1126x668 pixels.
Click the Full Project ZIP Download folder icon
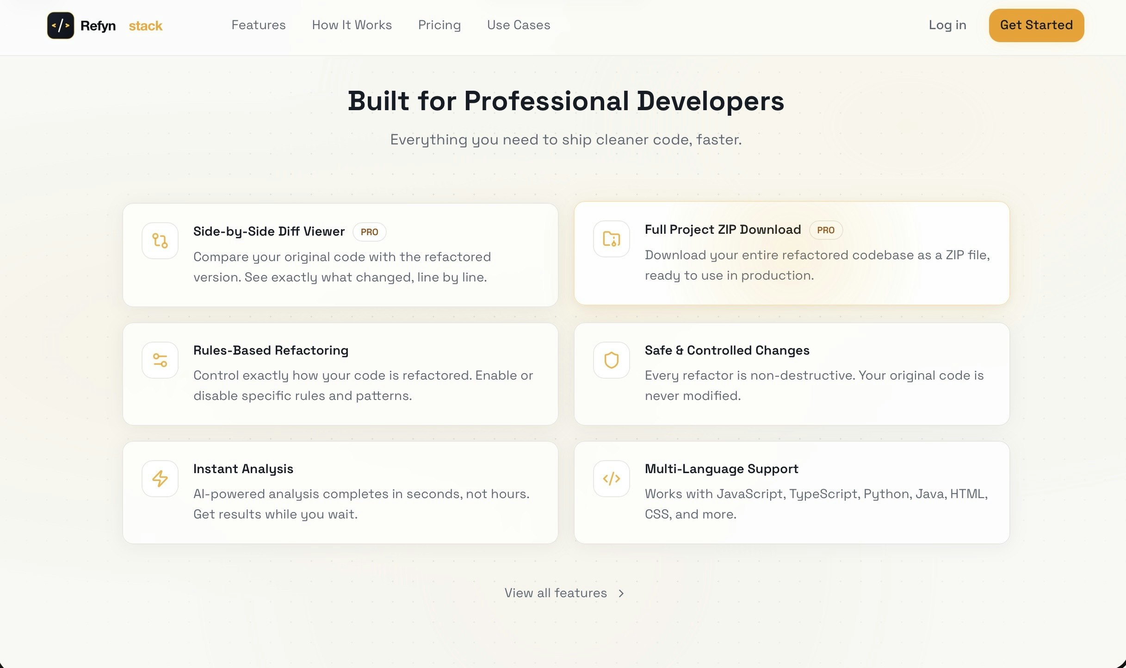[611, 239]
